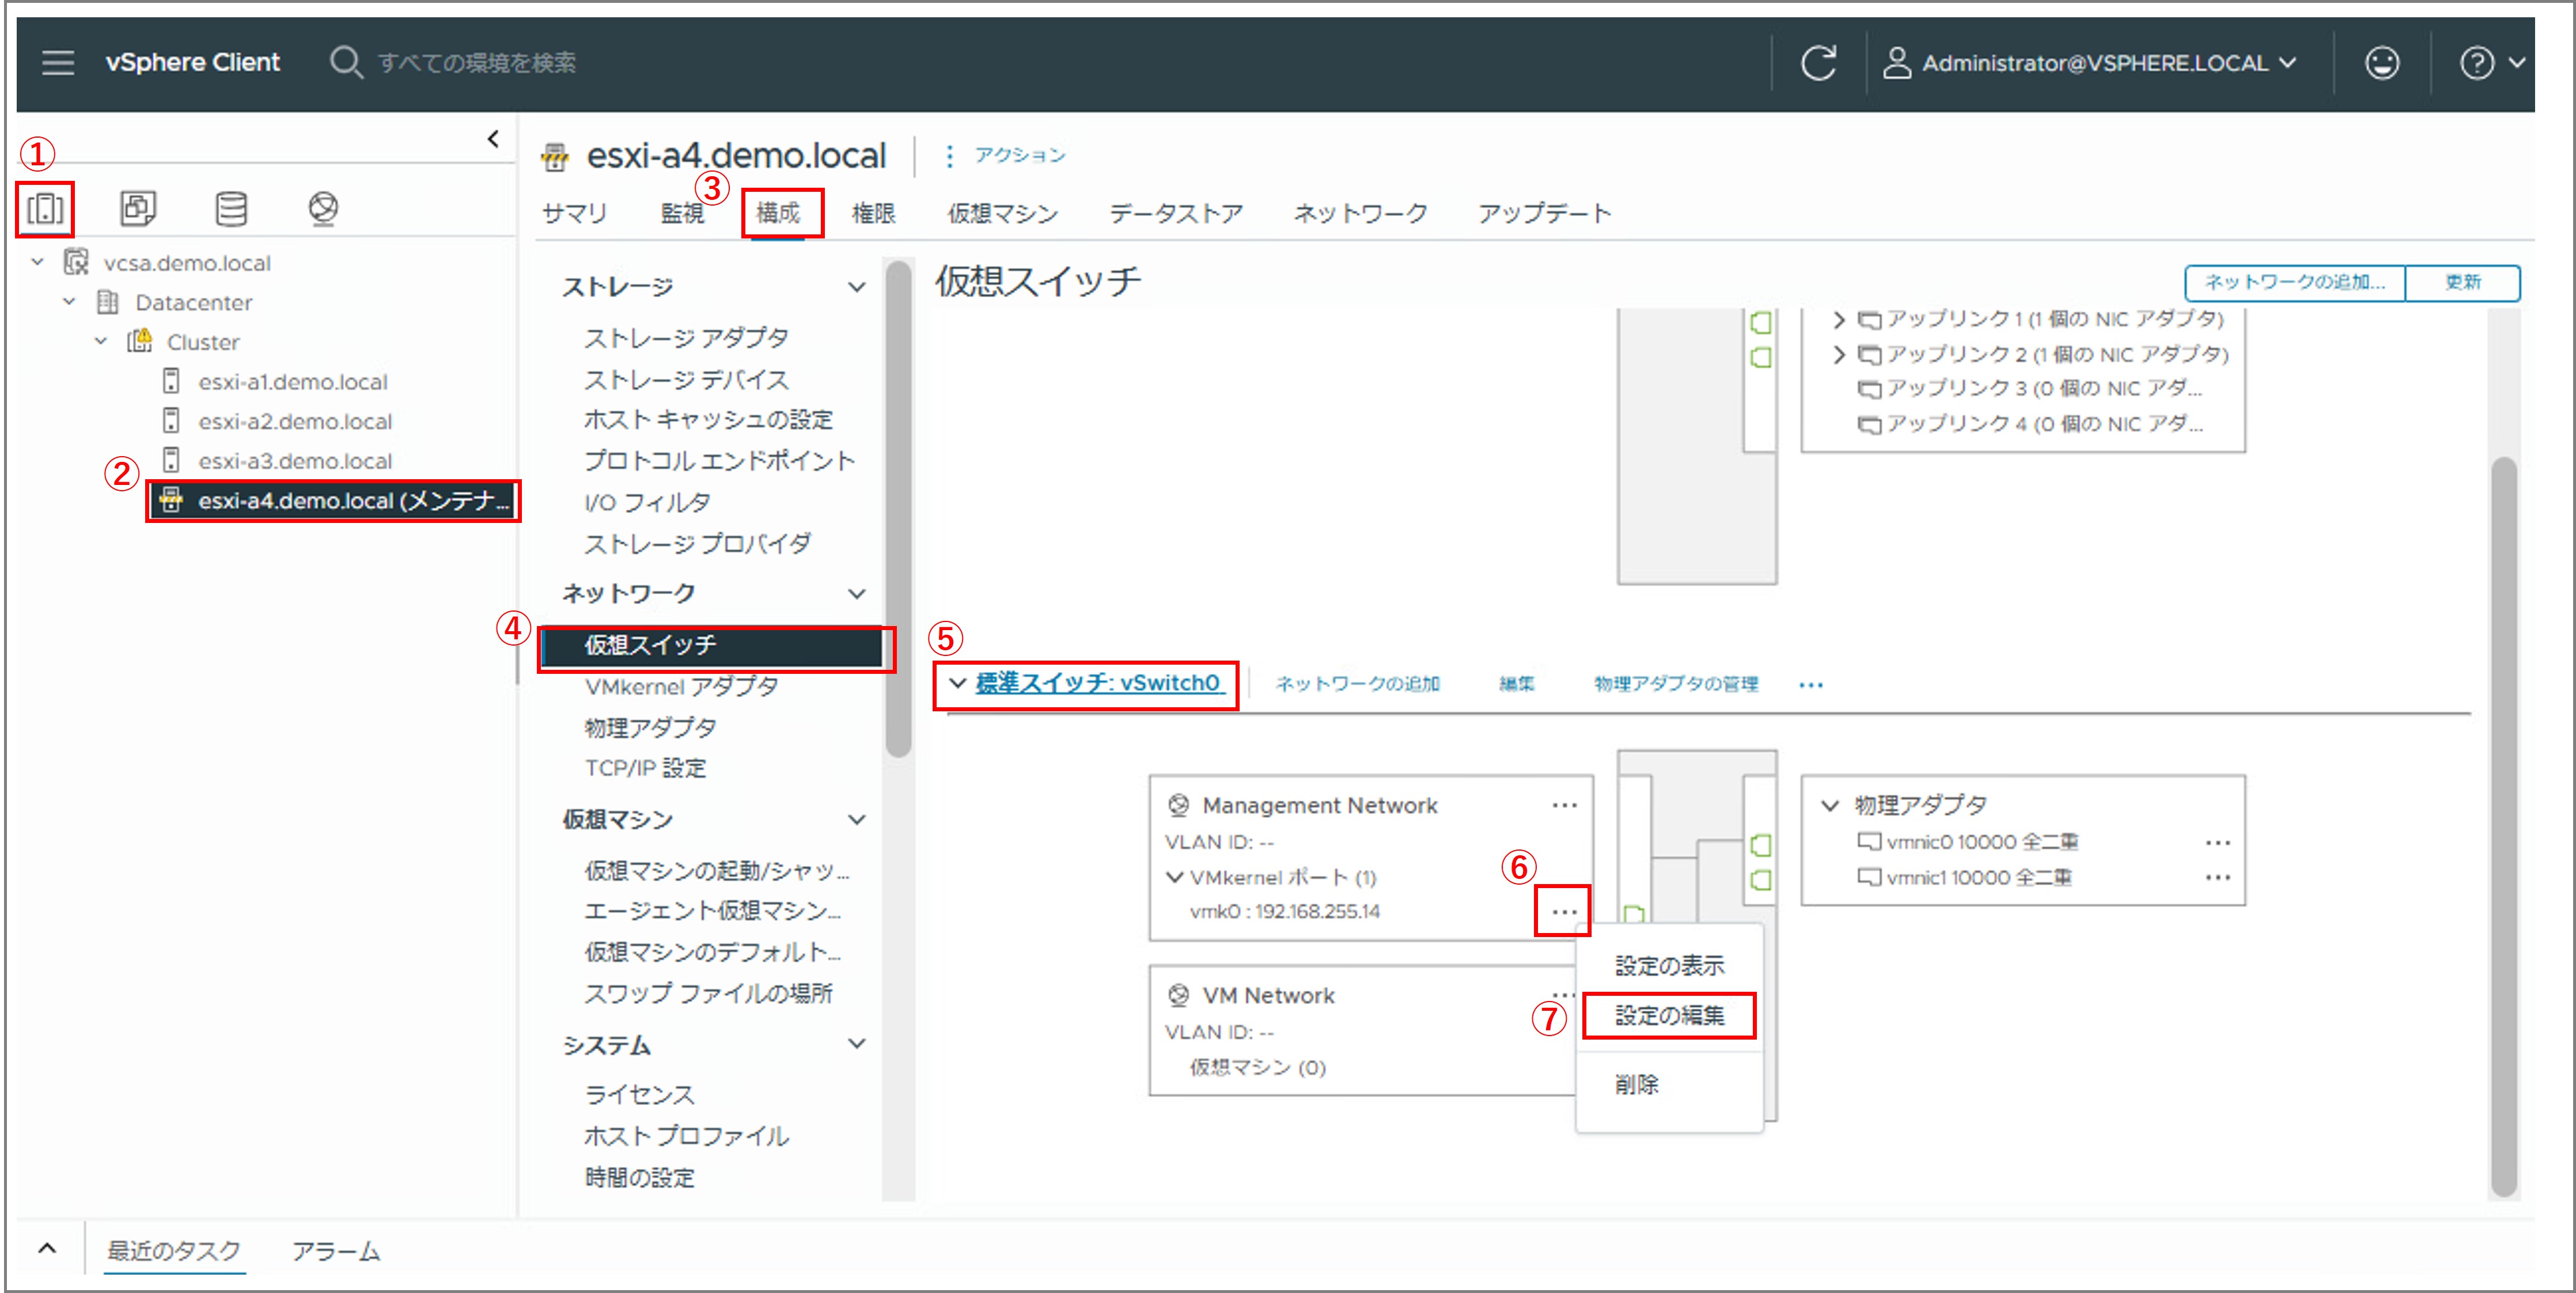This screenshot has height=1293, width=2576.
Task: Open 物理アダプタ settings
Action: point(650,727)
